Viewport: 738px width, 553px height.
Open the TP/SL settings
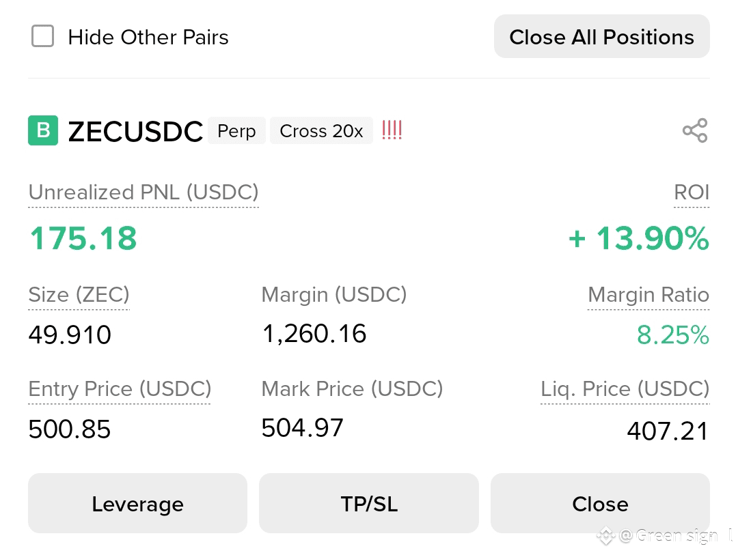369,503
